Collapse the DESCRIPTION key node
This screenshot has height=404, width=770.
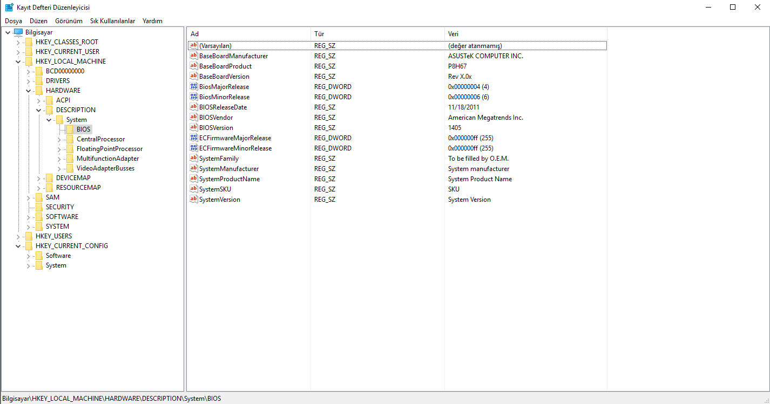click(39, 110)
